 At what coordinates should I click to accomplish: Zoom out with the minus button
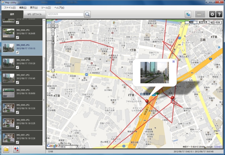[x=53, y=70]
